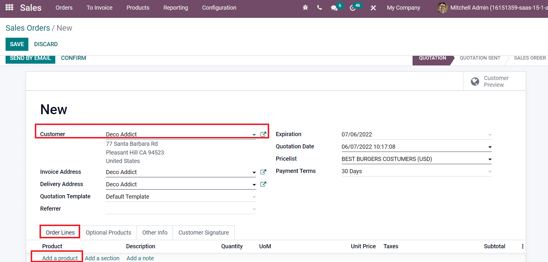Screen dimensions: 548x262
Task: Switch to the Customer Signature tab
Action: [204, 232]
